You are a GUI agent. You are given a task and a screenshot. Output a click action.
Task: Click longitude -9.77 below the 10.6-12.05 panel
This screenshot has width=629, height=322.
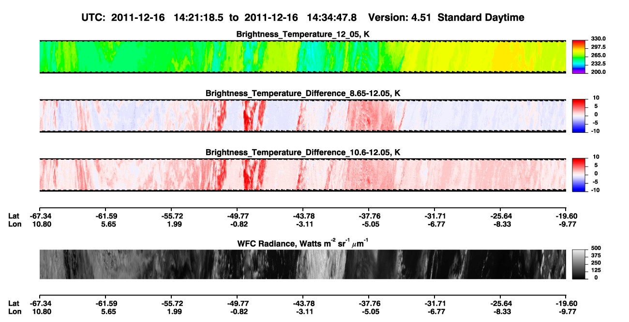coord(566,224)
